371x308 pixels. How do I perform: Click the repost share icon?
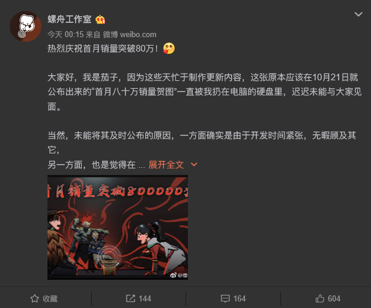pyautogui.click(x=130, y=298)
